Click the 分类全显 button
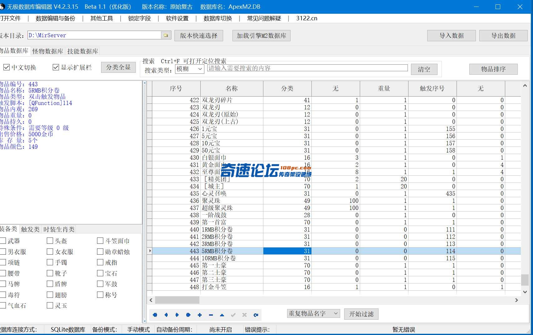The image size is (533, 335). click(x=118, y=67)
